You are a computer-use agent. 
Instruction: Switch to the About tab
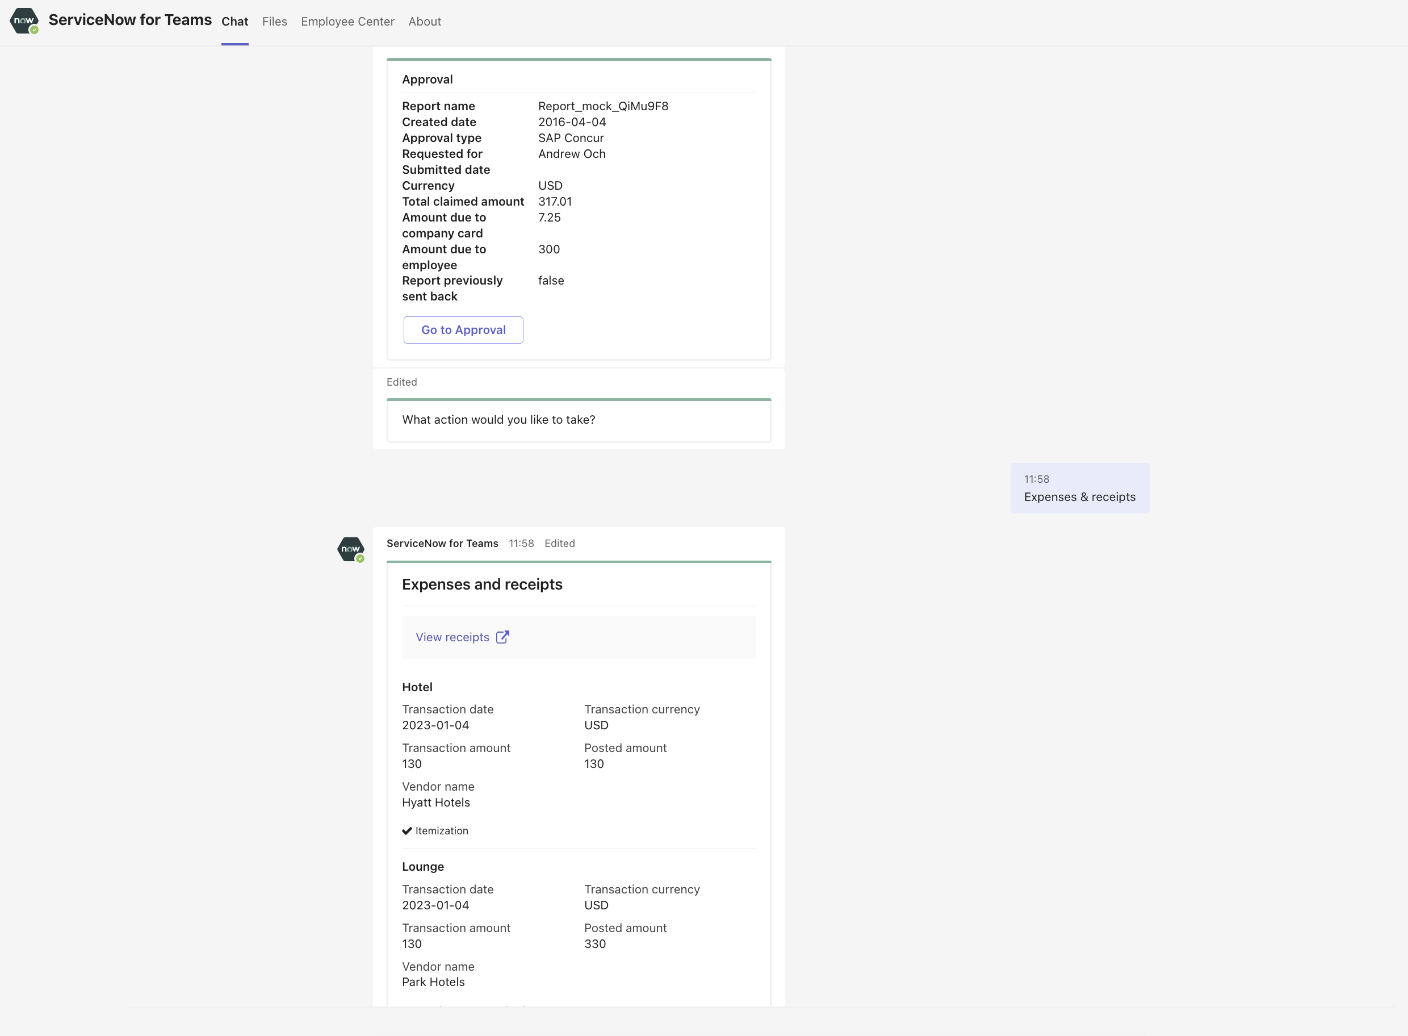tap(425, 22)
